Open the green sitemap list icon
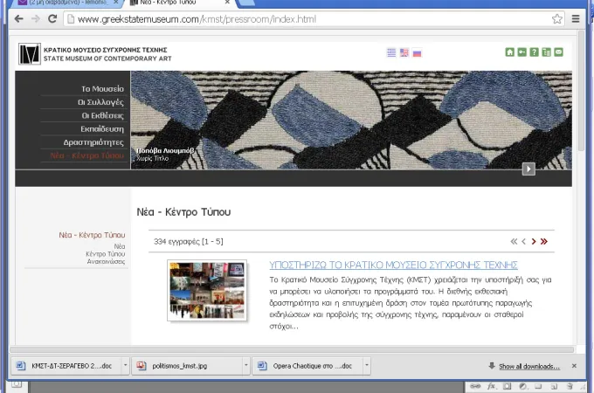The image size is (594, 393). click(x=546, y=52)
